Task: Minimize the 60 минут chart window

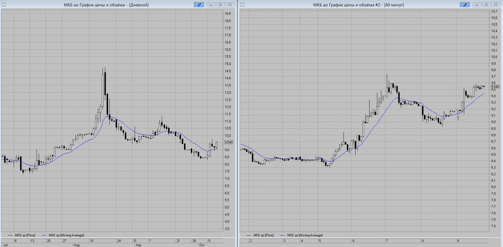Action: point(477,5)
